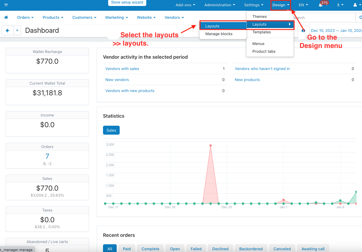Click the peak data point on sales chart
This screenshot has width=362, height=252.
pos(210,146)
